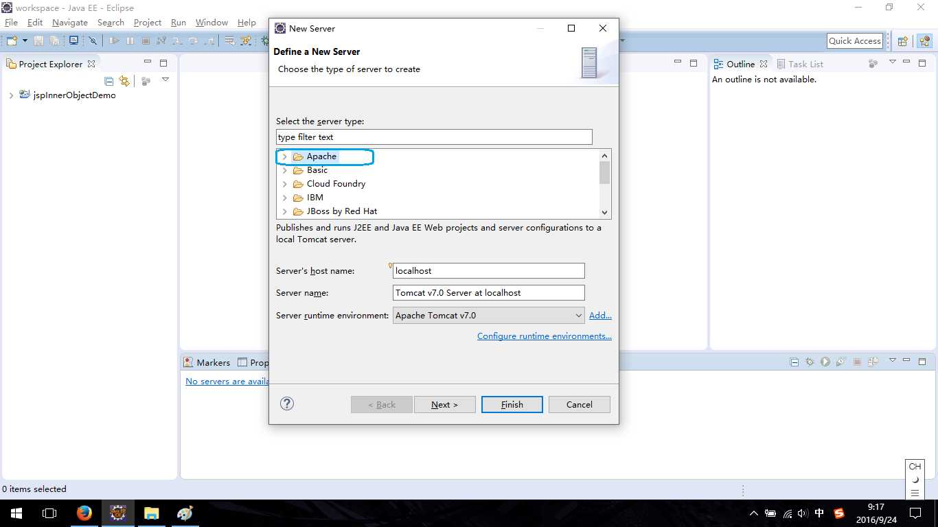The image size is (938, 527).
Task: Collapse all in Servers view toolbar
Action: click(794, 362)
